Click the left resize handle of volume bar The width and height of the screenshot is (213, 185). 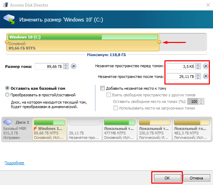[7, 42]
